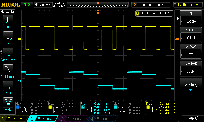Open the trigger Source CH1 selector

tap(191, 35)
